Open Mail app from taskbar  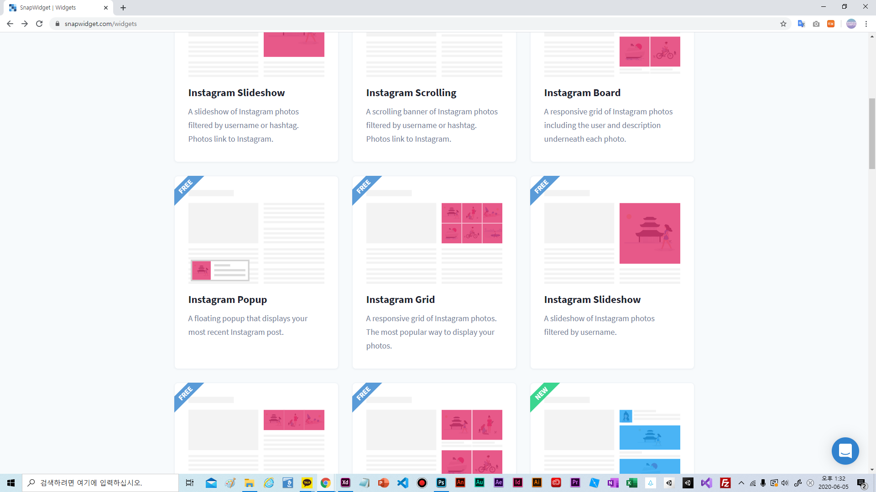coord(211,483)
